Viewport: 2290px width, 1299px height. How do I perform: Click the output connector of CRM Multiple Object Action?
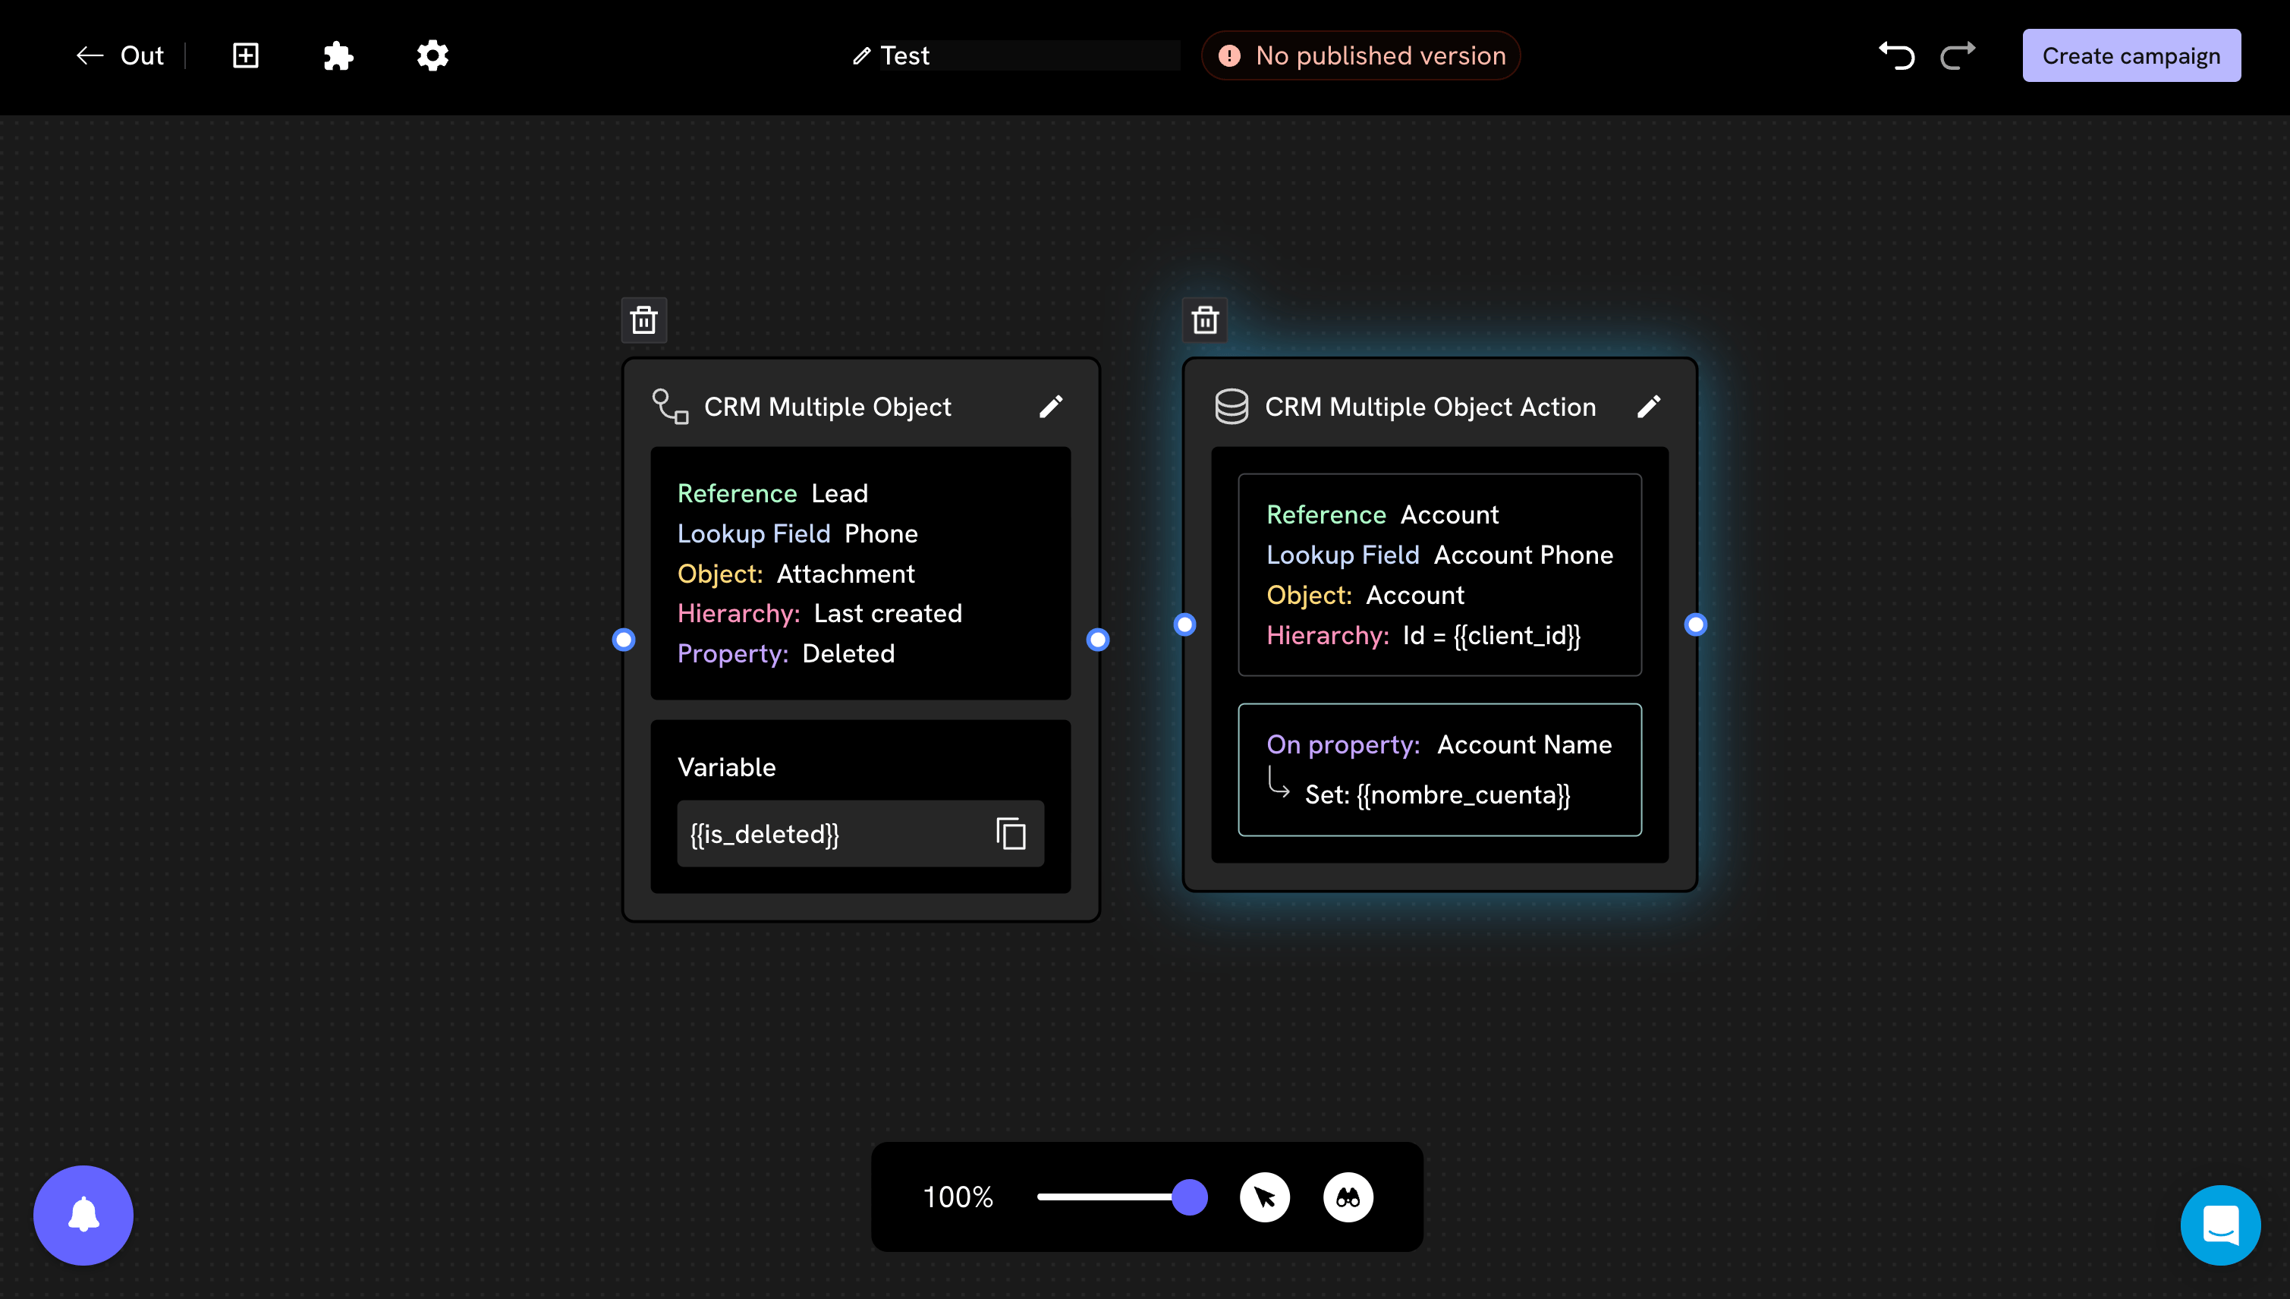click(1696, 624)
